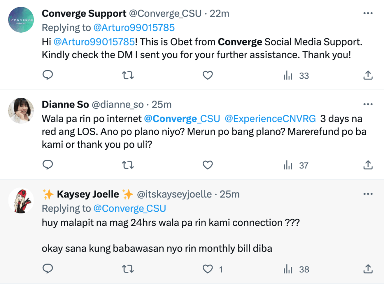Screen dimensions: 384x286
Task: Reply to Kaysey Joelle's tweet
Action: pos(48,269)
